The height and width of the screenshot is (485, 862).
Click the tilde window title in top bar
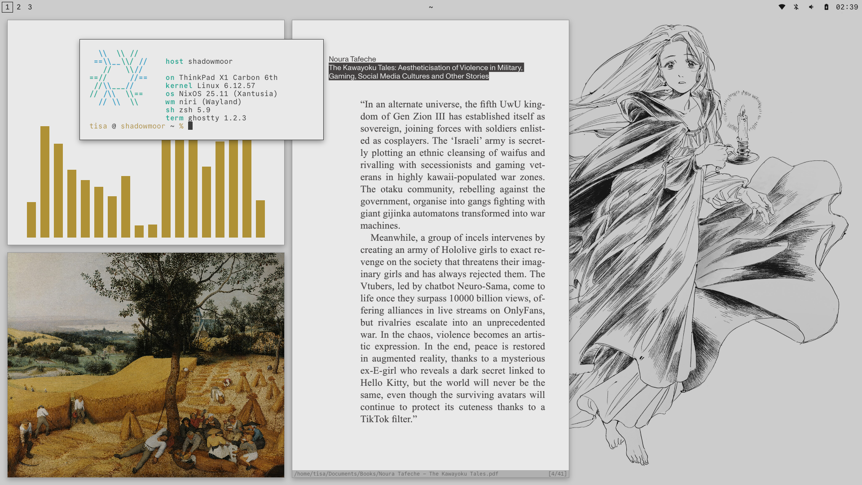click(431, 7)
